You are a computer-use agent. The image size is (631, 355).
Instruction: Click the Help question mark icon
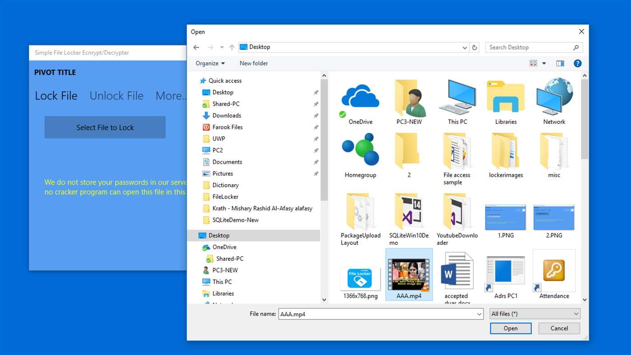[577, 64]
